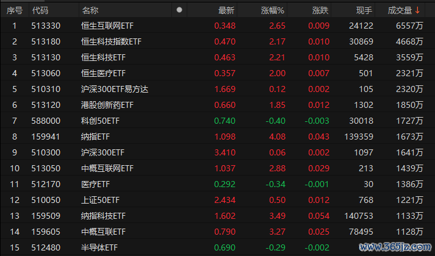
Task: Click the red sort arrow beside 成交量
Action: tap(417, 10)
